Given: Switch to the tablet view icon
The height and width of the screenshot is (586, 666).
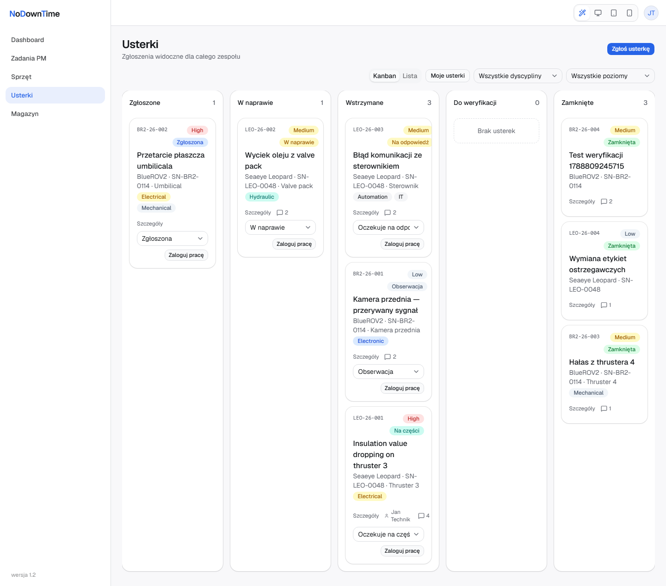Looking at the screenshot, I should click(x=614, y=13).
